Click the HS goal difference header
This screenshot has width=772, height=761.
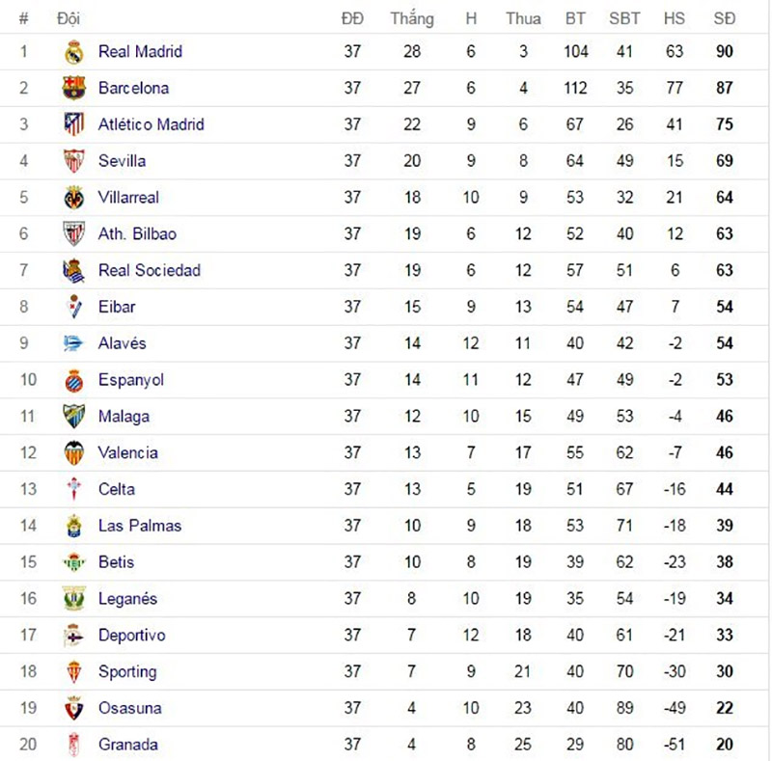(x=674, y=18)
